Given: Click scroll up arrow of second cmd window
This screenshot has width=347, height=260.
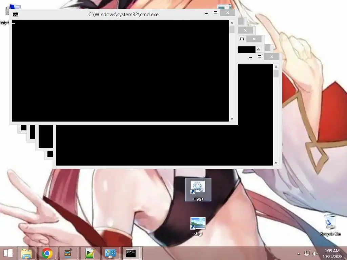Looking at the screenshot, I should [276, 67].
